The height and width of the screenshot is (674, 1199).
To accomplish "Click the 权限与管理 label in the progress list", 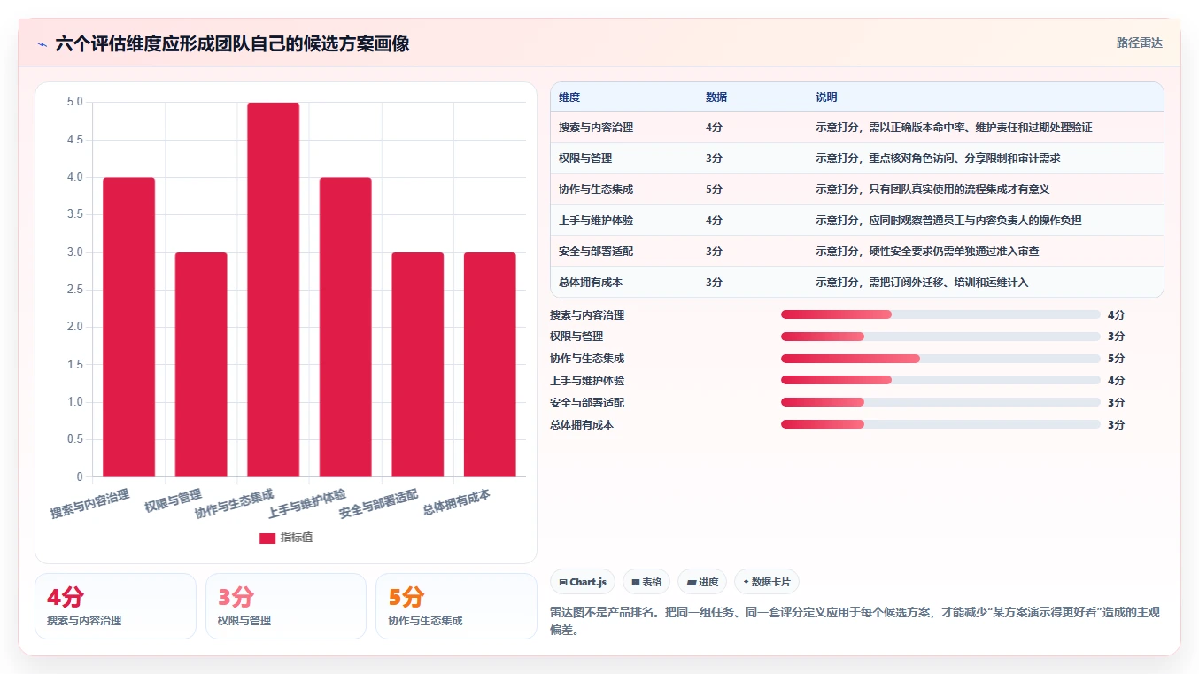I will 576,337.
